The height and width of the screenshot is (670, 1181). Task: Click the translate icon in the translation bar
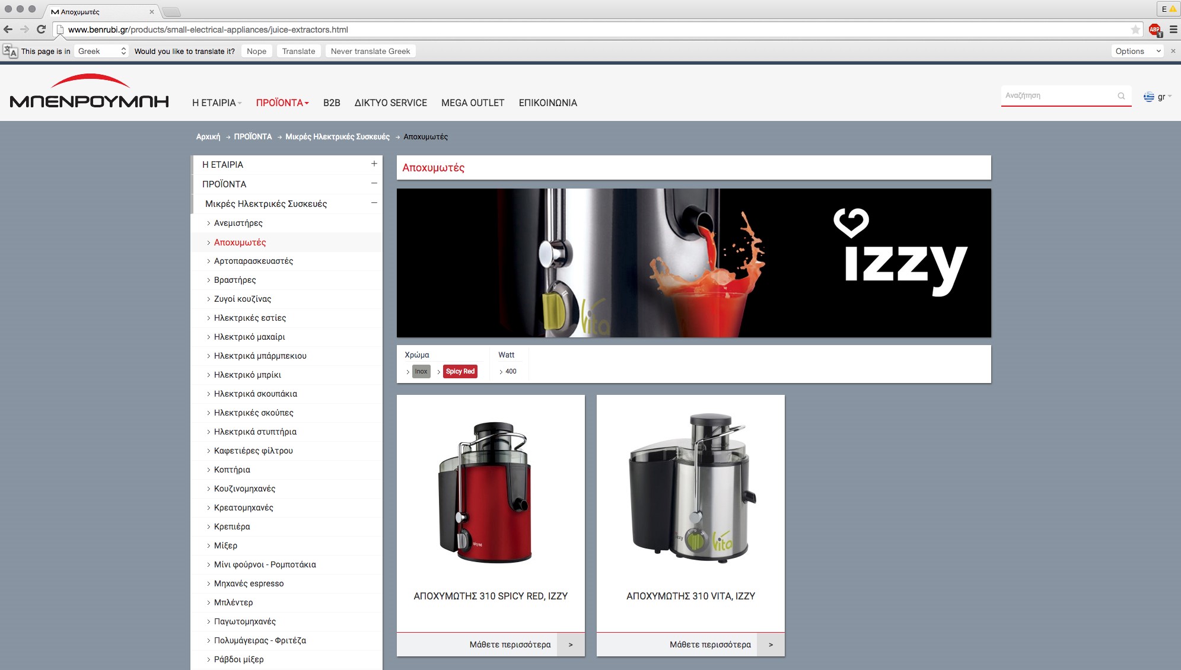click(x=10, y=51)
